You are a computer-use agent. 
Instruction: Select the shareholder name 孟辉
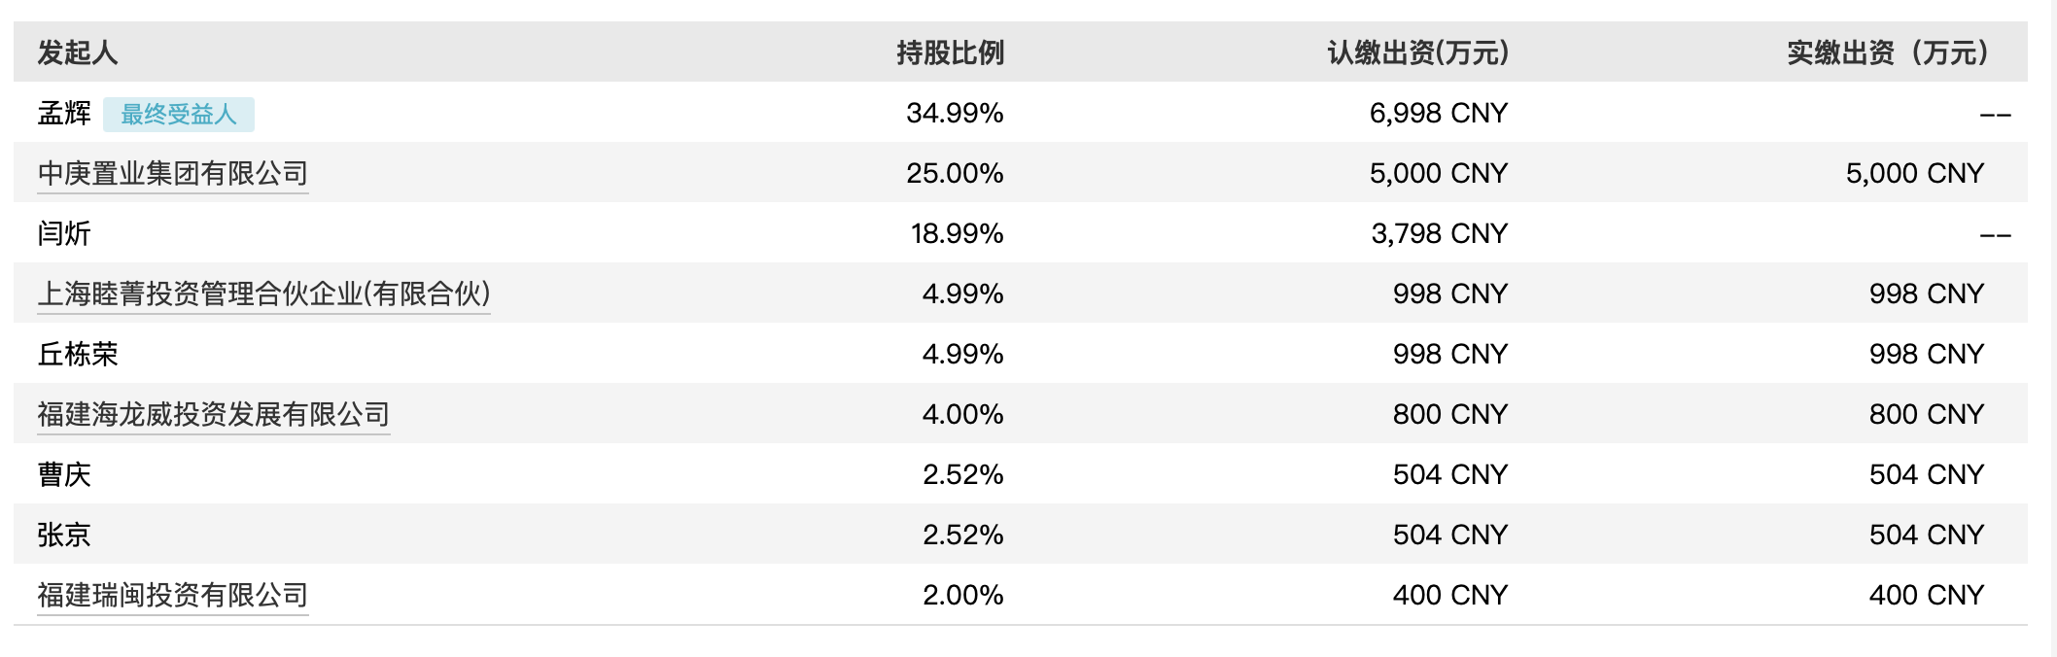point(64,114)
